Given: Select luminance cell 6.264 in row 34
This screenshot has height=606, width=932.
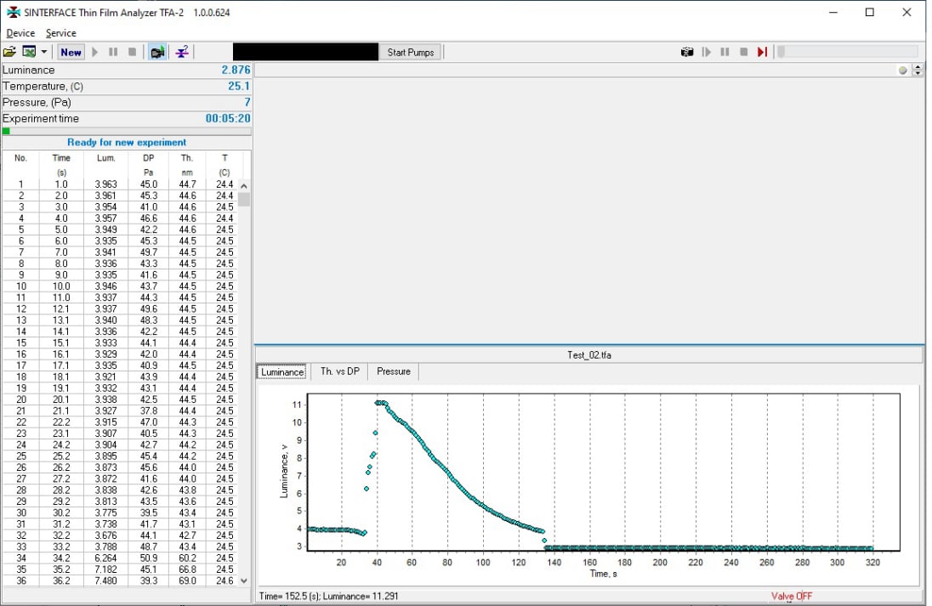Looking at the screenshot, I should [x=105, y=558].
